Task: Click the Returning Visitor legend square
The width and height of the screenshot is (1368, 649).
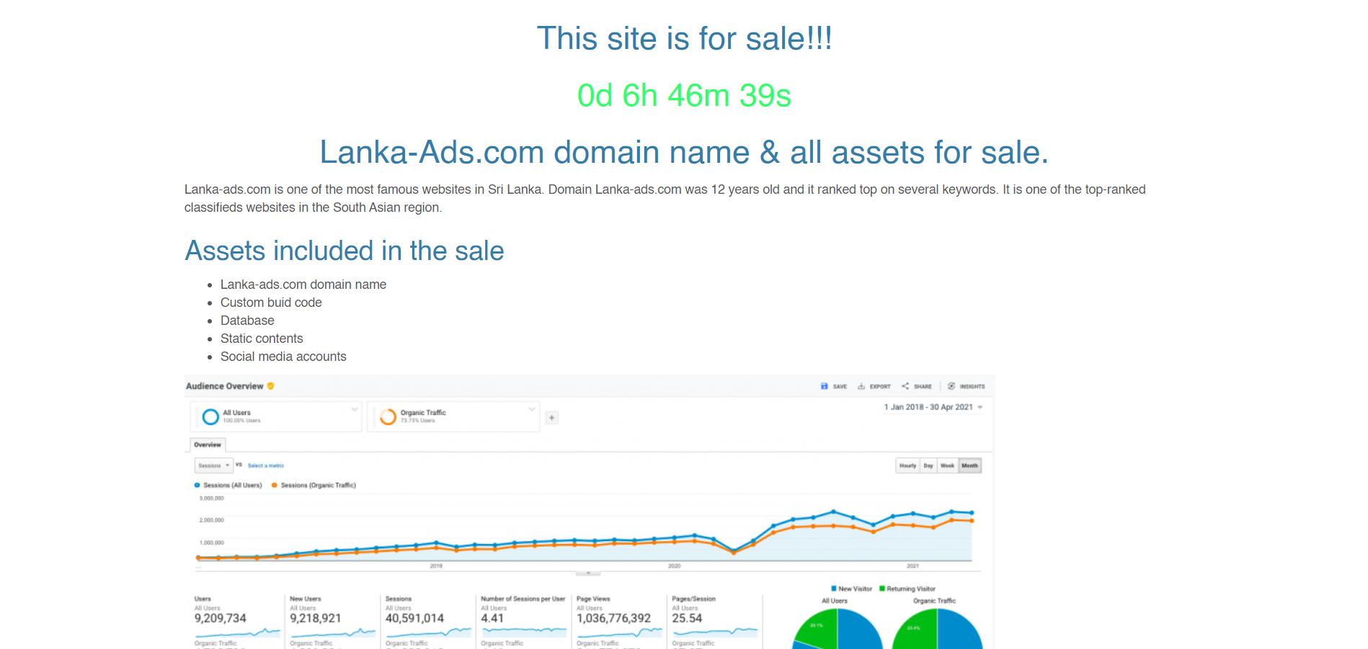Action: (x=882, y=588)
